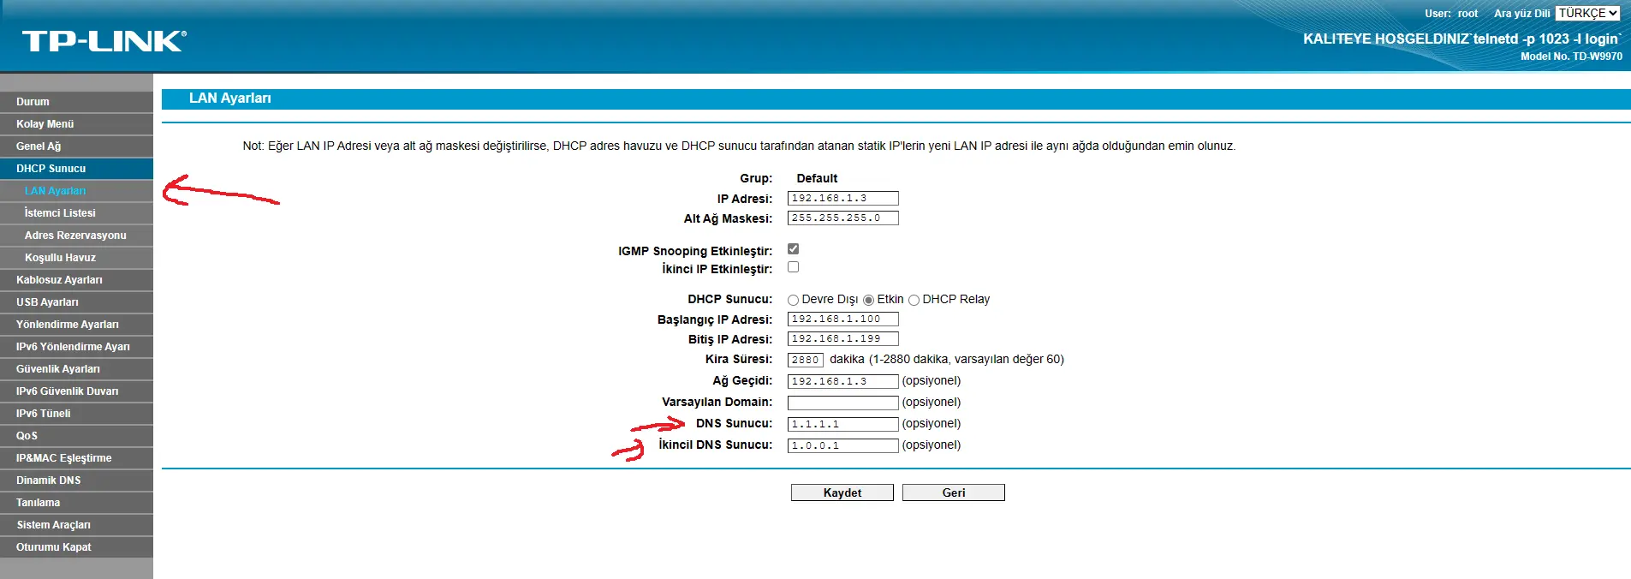This screenshot has width=1631, height=579.
Task: Toggle IGMP Snooping Etkinleştir checkbox
Action: coord(793,249)
